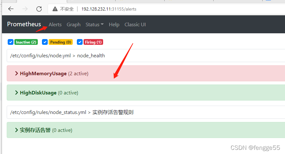
Task: Click the HighDiskUsage rule name
Action: tap(38, 93)
